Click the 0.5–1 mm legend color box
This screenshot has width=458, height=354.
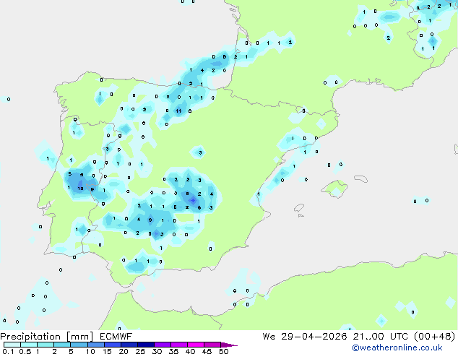click(29, 345)
